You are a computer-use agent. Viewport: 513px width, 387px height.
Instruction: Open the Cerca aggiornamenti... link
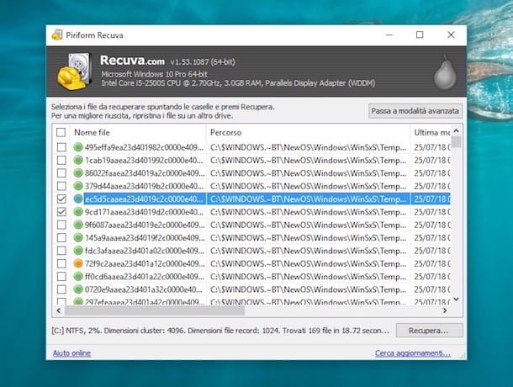413,353
